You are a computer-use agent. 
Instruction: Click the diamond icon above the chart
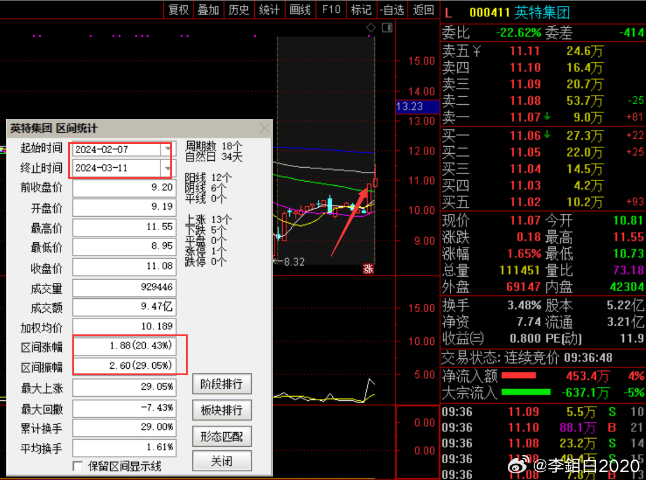click(371, 28)
